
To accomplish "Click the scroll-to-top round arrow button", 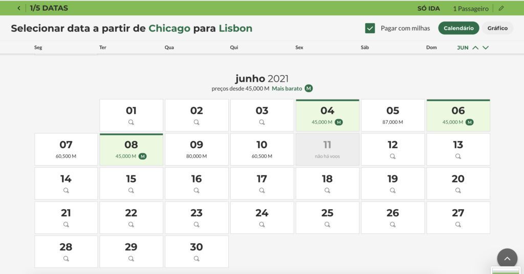I will point(507,258).
